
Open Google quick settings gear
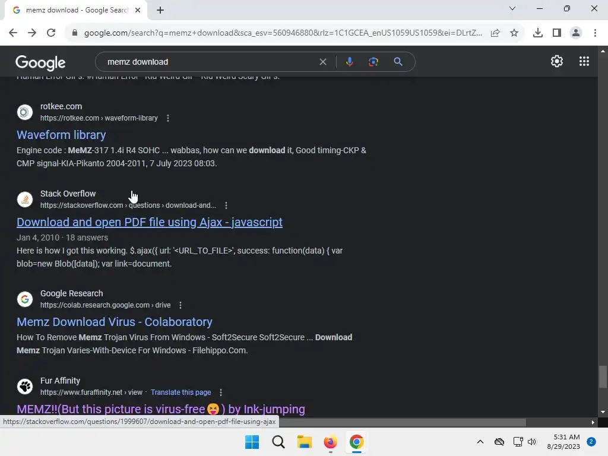tap(557, 61)
